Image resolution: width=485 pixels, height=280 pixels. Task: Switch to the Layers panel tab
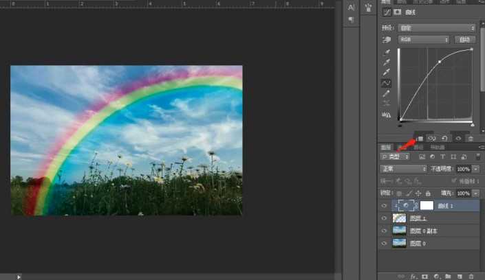tap(386, 147)
